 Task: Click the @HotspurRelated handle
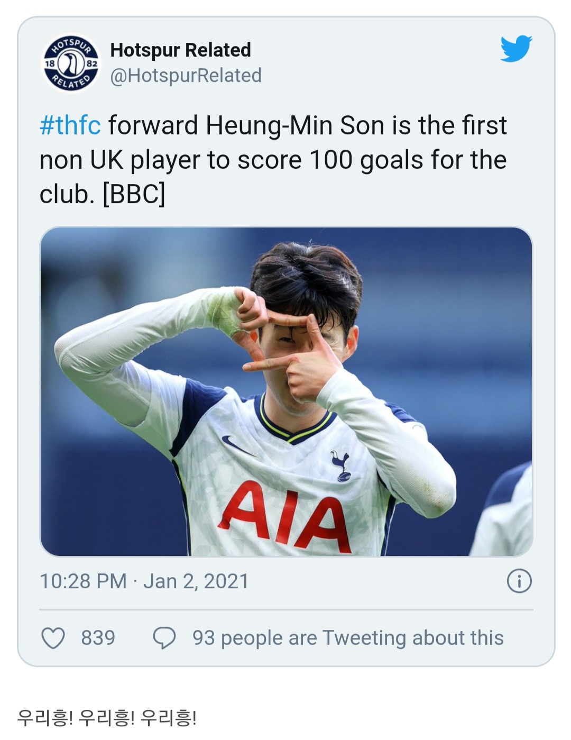186,76
